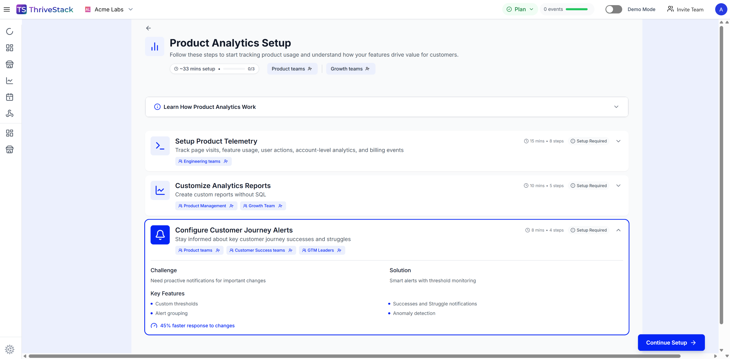
Task: Collapse the Configure Customer Journey Alerts section
Action: tap(618, 230)
